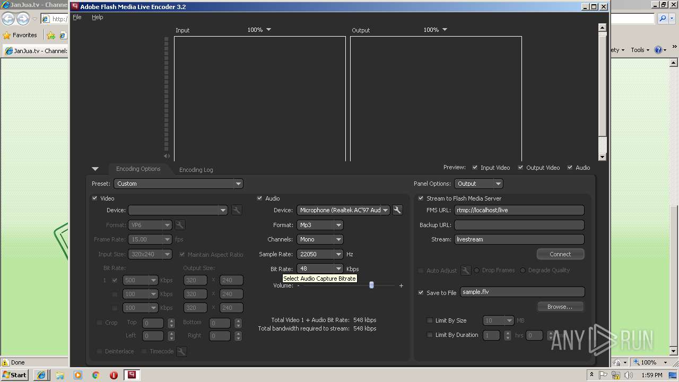Click the speaker icon below audio meter
Image resolution: width=679 pixels, height=382 pixels.
click(167, 156)
